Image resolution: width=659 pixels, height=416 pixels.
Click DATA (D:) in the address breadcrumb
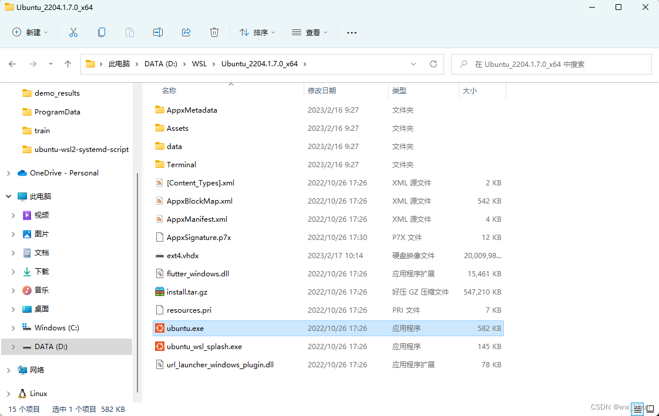point(161,64)
